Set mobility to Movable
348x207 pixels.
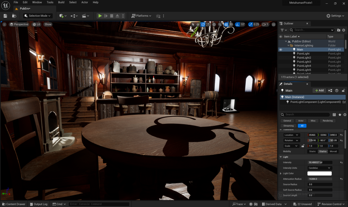[334, 151]
